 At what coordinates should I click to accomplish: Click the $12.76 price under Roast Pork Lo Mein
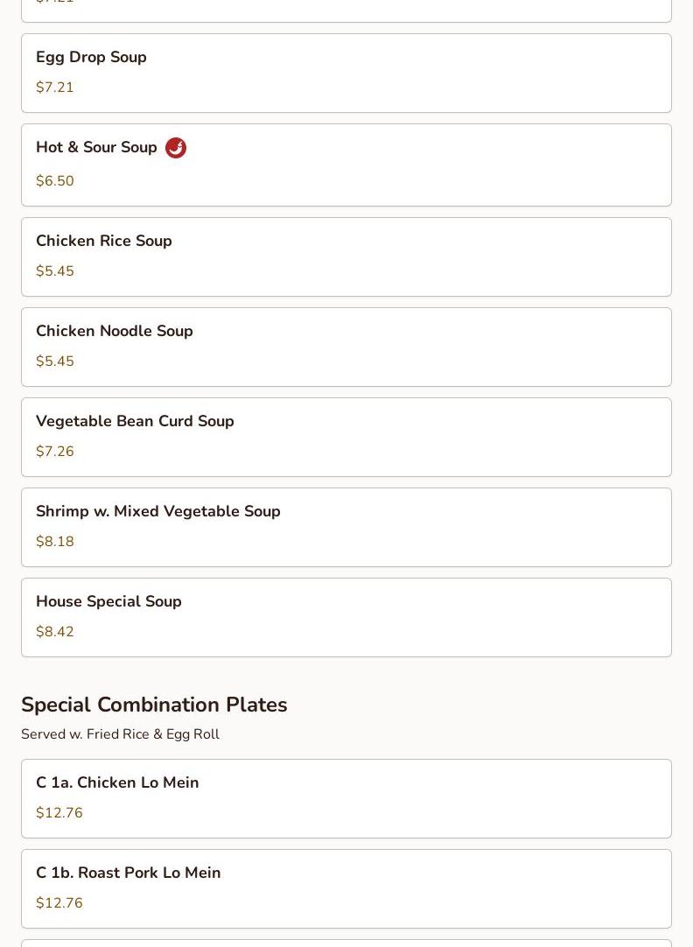[59, 902]
